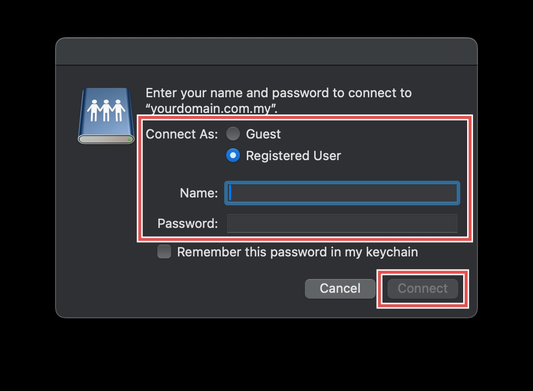The image size is (533, 391).
Task: Click the "Registered User" label text
Action: point(293,156)
